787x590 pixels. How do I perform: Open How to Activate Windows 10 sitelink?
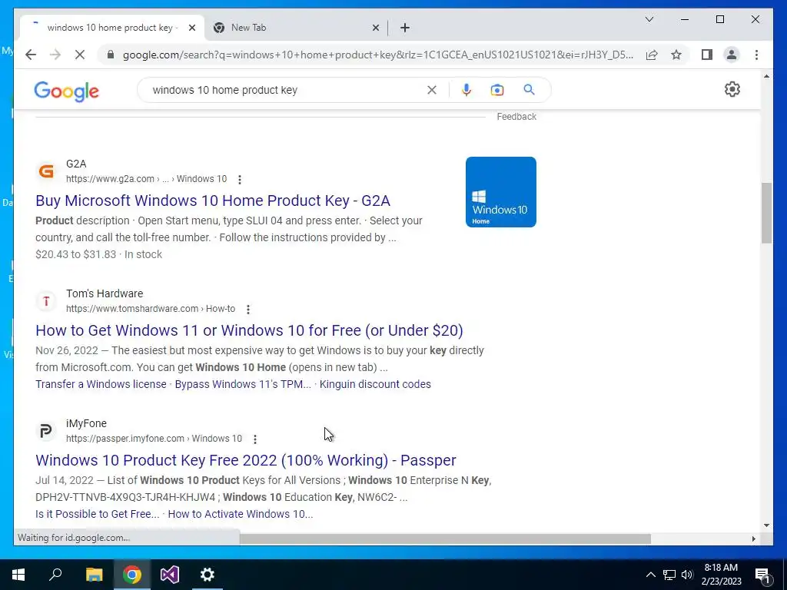[241, 514]
